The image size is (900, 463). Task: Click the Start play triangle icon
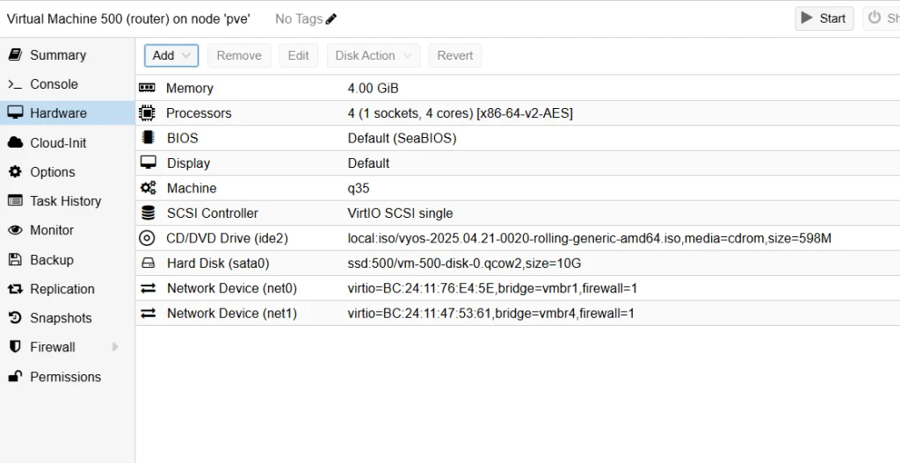coord(807,18)
